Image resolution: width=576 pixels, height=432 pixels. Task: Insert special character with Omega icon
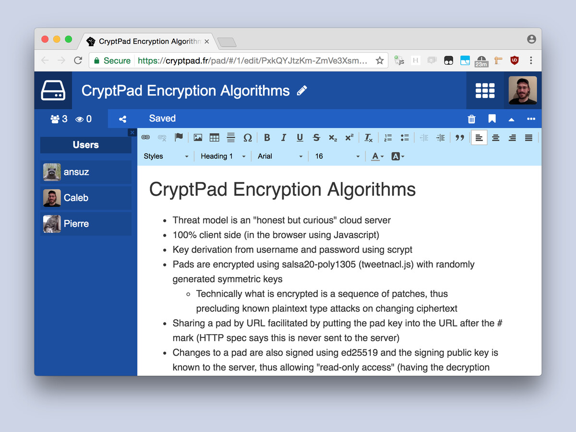[x=248, y=138]
